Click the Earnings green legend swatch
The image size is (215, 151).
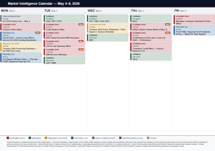coord(30,138)
